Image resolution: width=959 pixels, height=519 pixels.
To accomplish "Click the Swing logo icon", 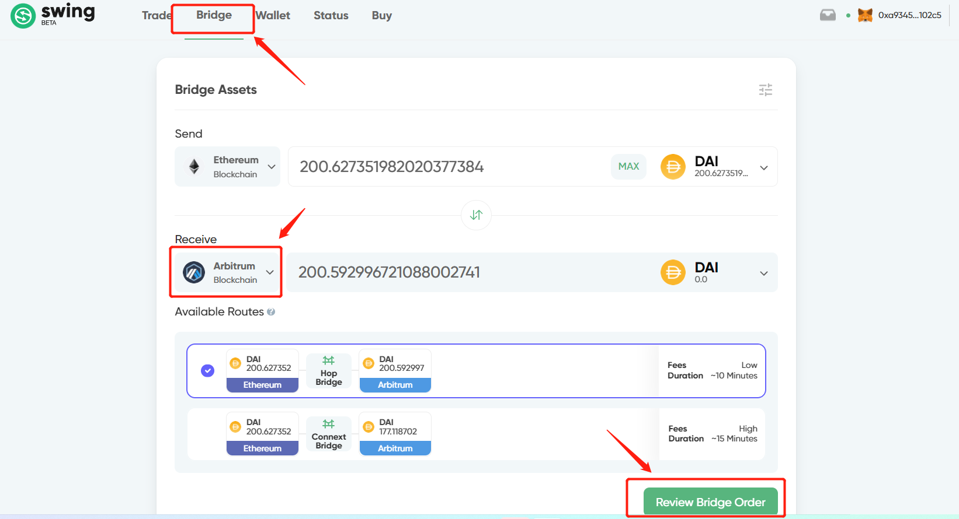I will 23,16.
